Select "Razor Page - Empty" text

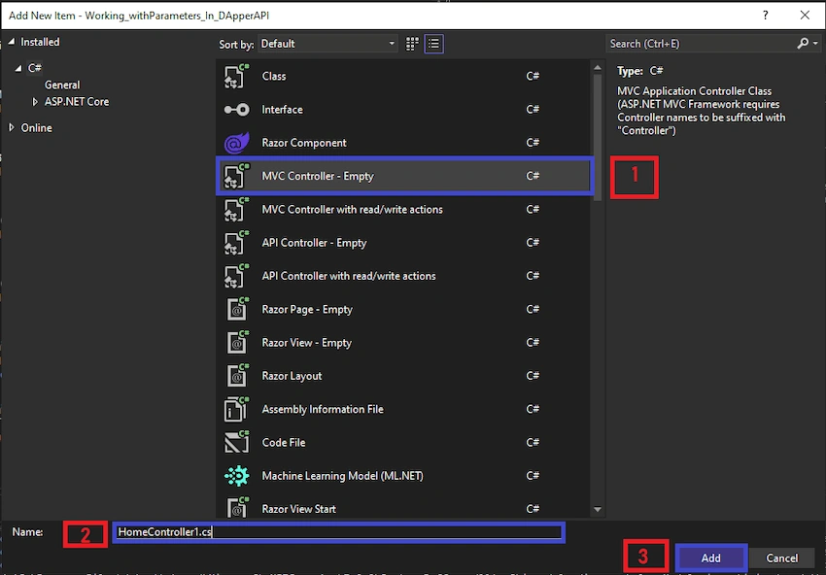[307, 309]
